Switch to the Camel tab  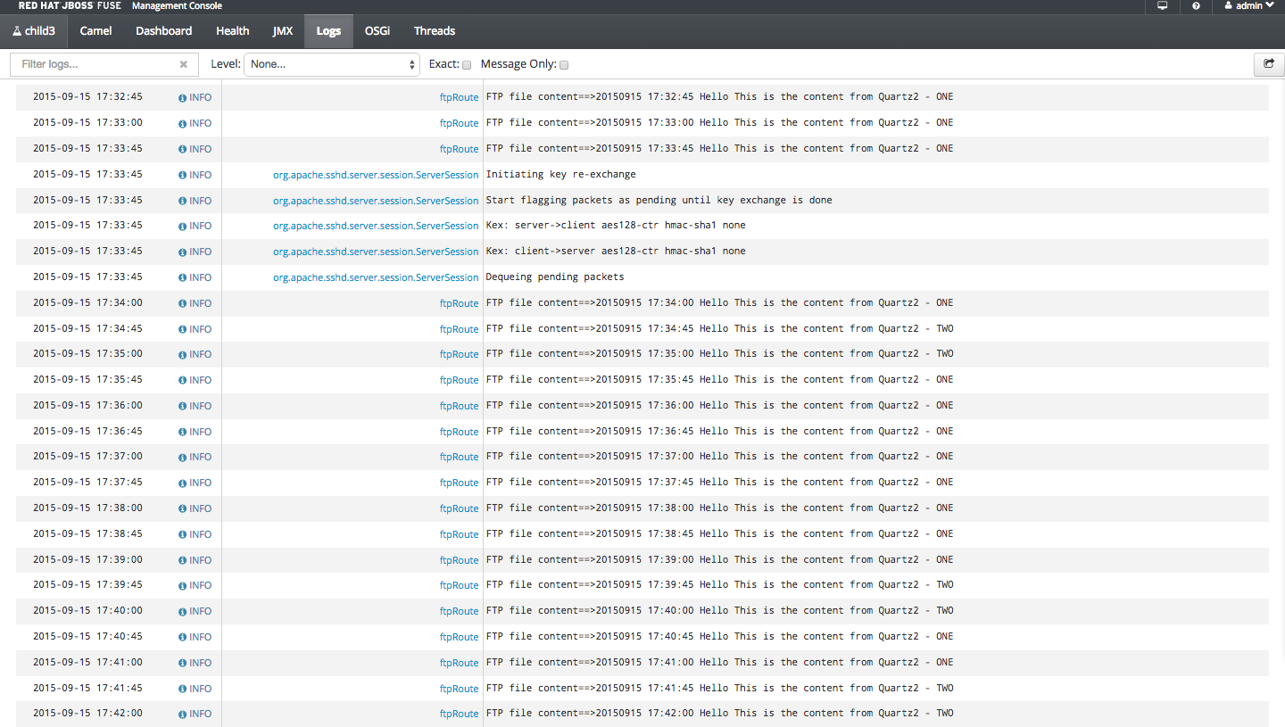(x=95, y=31)
